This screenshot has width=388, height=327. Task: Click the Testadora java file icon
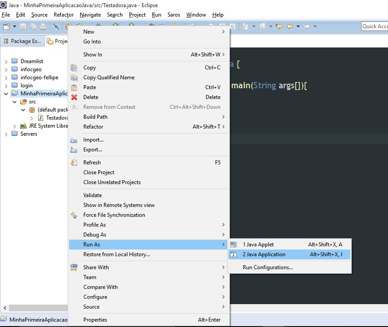(41, 118)
